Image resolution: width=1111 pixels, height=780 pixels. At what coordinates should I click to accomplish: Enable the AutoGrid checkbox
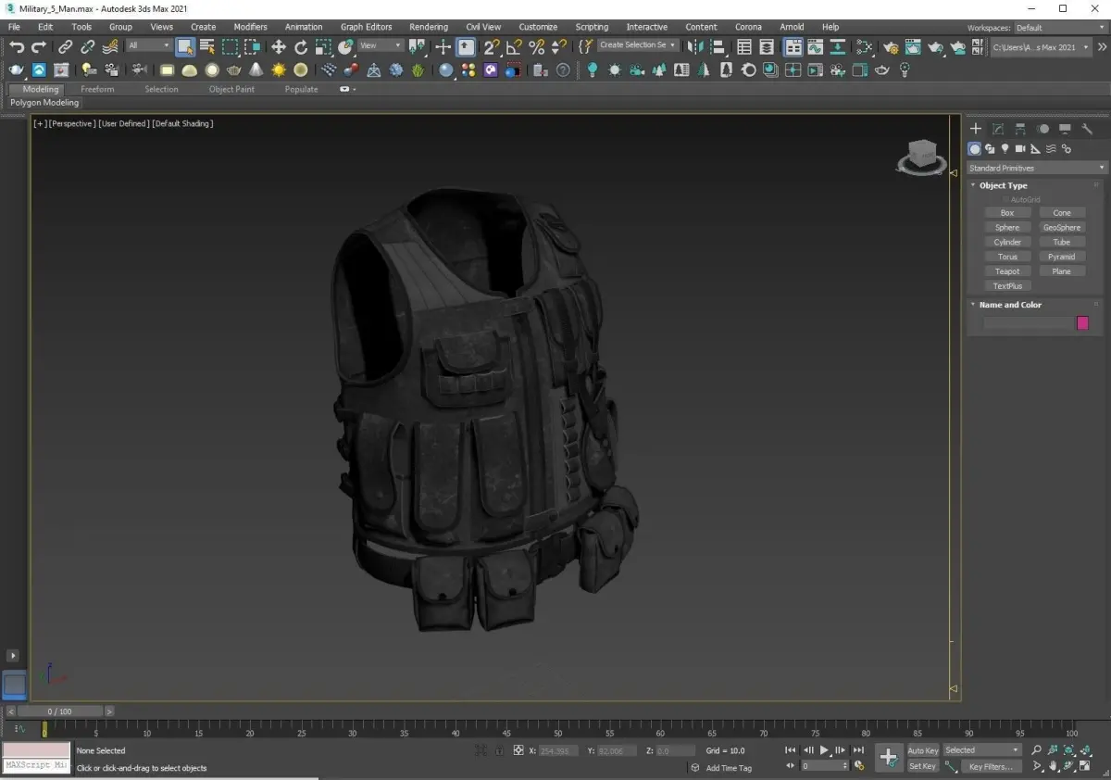pyautogui.click(x=1006, y=199)
